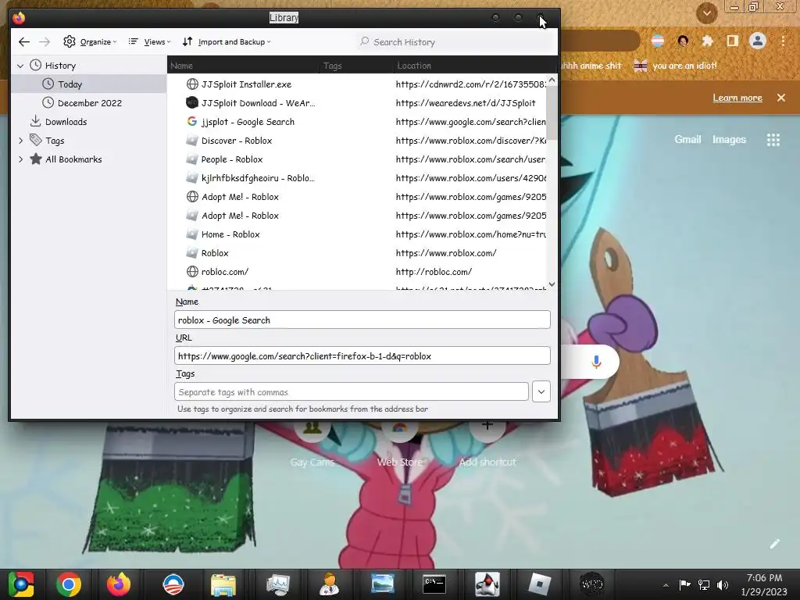Click the Firefox logo in Library titlebar
The height and width of the screenshot is (600, 800).
pos(19,18)
